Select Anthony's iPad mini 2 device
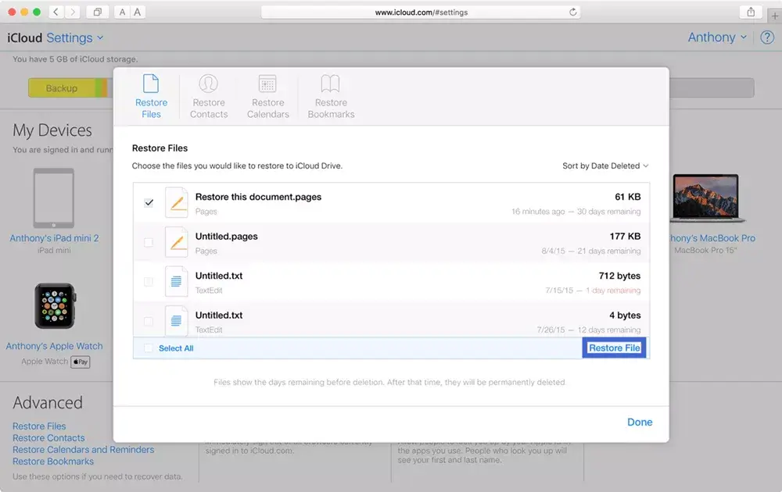Viewport: 782px width, 492px height. pyautogui.click(x=54, y=198)
